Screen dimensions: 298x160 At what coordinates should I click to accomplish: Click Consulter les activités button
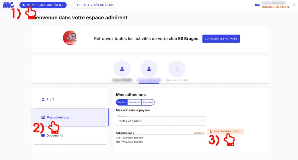tap(221, 39)
